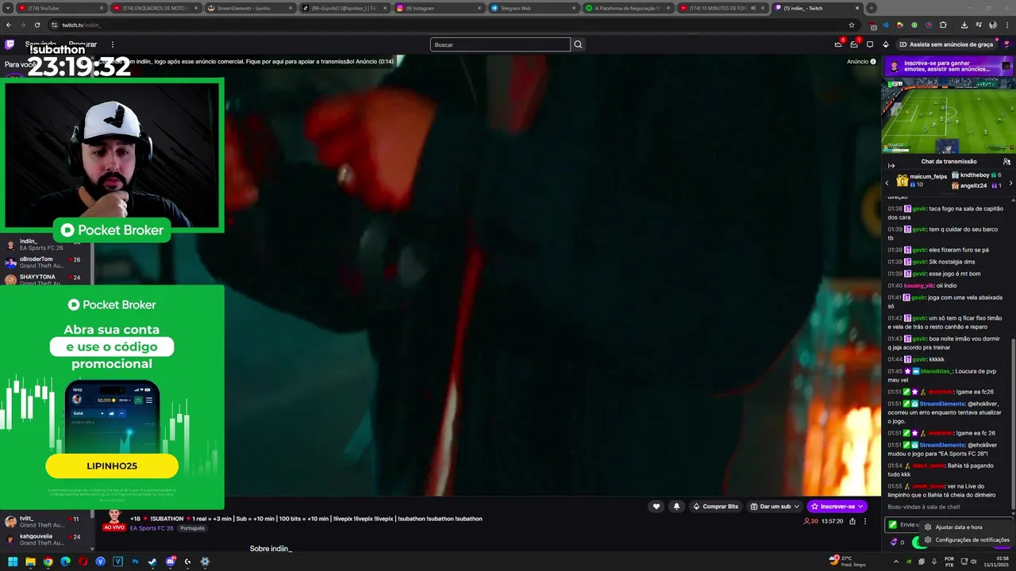Open File Explorer from taskbar
The image size is (1016, 571).
pyautogui.click(x=30, y=561)
